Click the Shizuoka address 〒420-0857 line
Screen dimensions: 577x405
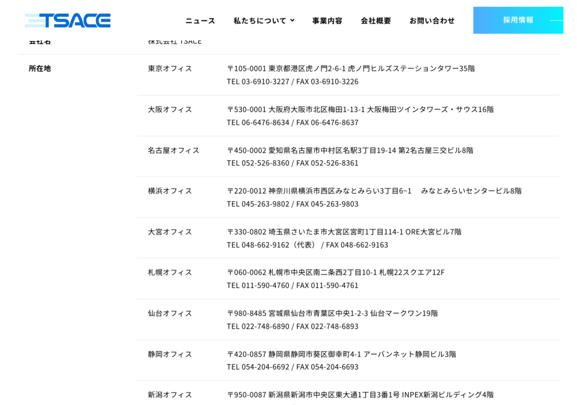(341, 354)
